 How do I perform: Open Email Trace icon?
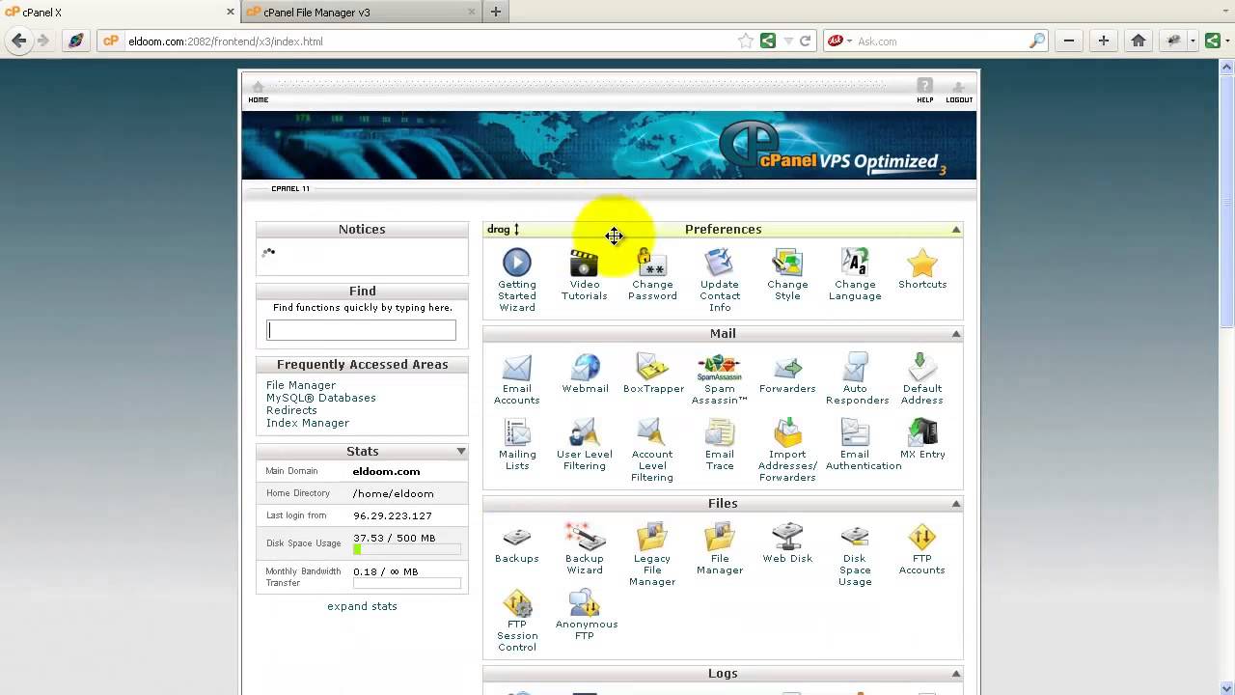[x=720, y=432]
